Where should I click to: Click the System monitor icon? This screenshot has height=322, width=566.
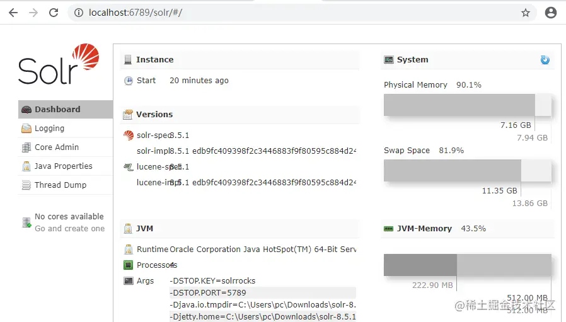389,60
